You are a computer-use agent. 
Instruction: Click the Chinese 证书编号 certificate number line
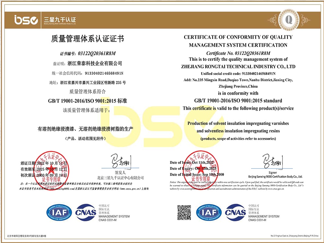[87, 53]
